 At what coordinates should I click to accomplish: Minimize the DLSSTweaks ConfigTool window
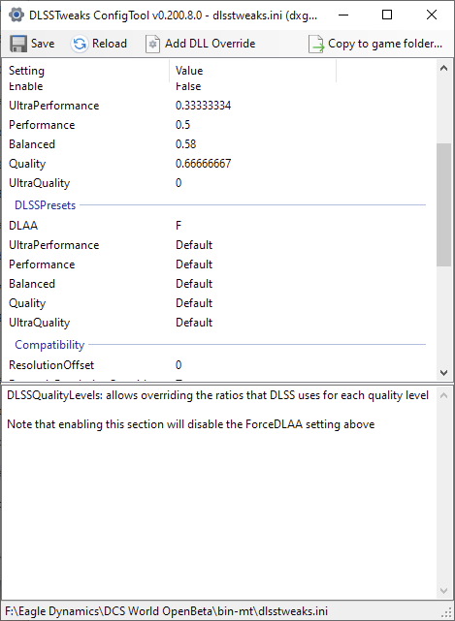point(343,16)
